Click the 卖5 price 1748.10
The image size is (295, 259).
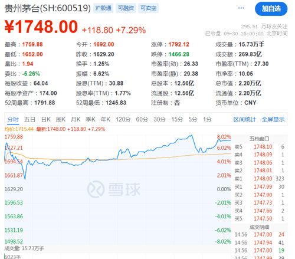click(263, 147)
